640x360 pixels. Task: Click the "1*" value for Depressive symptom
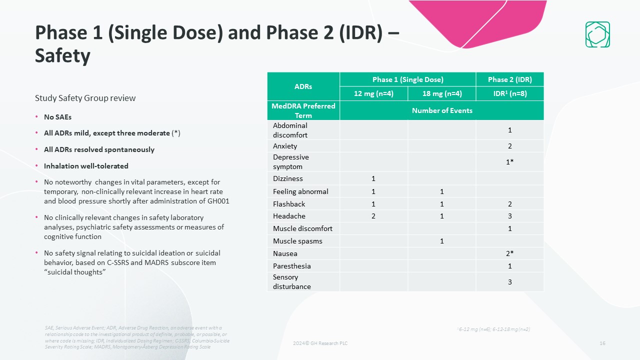tap(509, 162)
